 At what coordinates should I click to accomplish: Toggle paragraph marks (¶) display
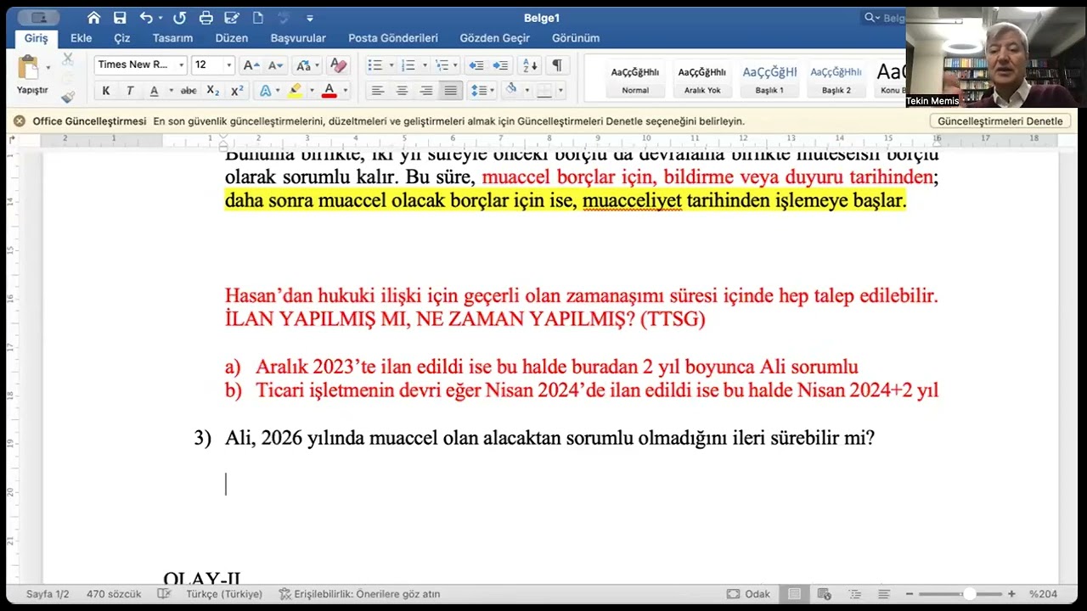(557, 65)
